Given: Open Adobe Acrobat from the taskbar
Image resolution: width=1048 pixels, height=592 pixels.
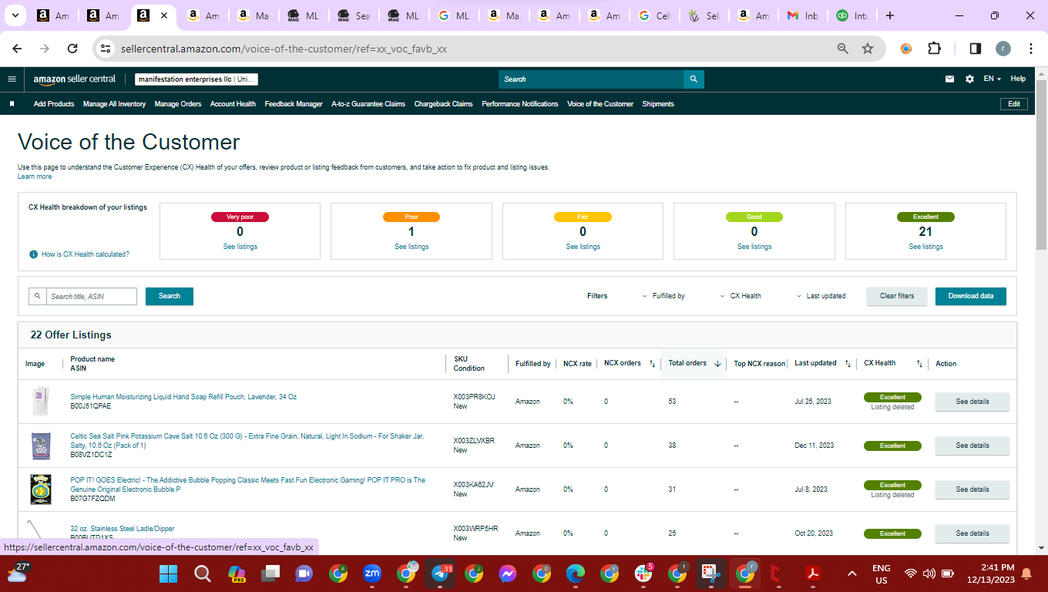Looking at the screenshot, I should pyautogui.click(x=811, y=573).
